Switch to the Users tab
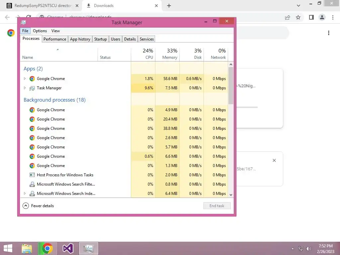 [x=115, y=39]
